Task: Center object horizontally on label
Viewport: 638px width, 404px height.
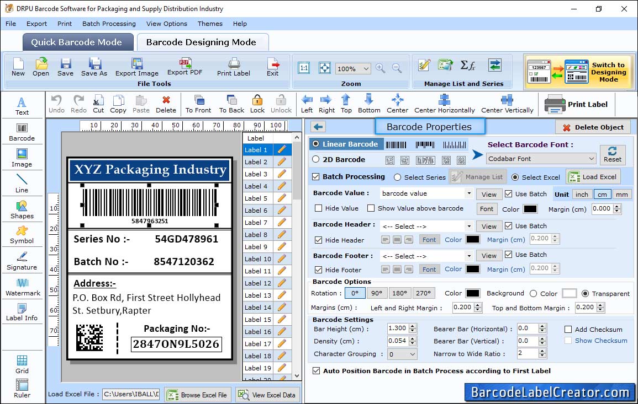Action: (444, 104)
